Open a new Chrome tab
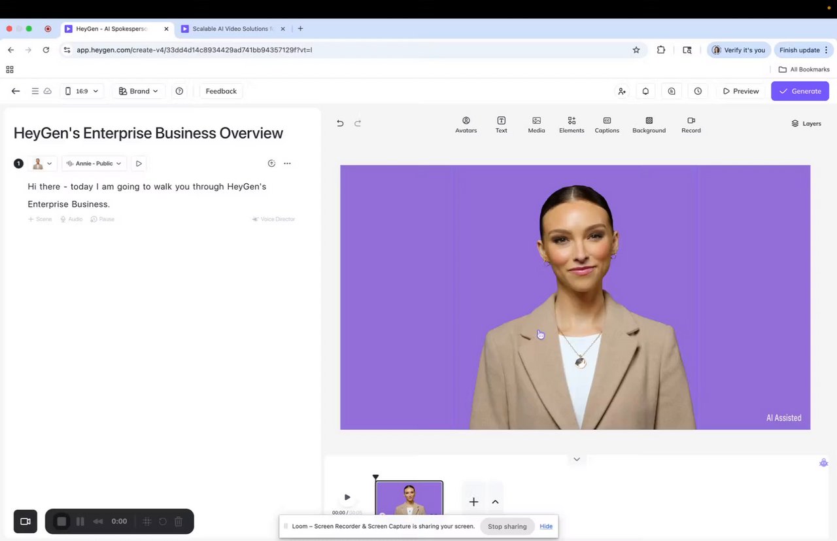837x541 pixels. 300,29
